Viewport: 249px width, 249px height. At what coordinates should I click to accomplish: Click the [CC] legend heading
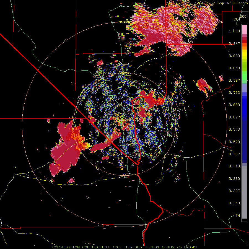pyautogui.click(x=236, y=19)
